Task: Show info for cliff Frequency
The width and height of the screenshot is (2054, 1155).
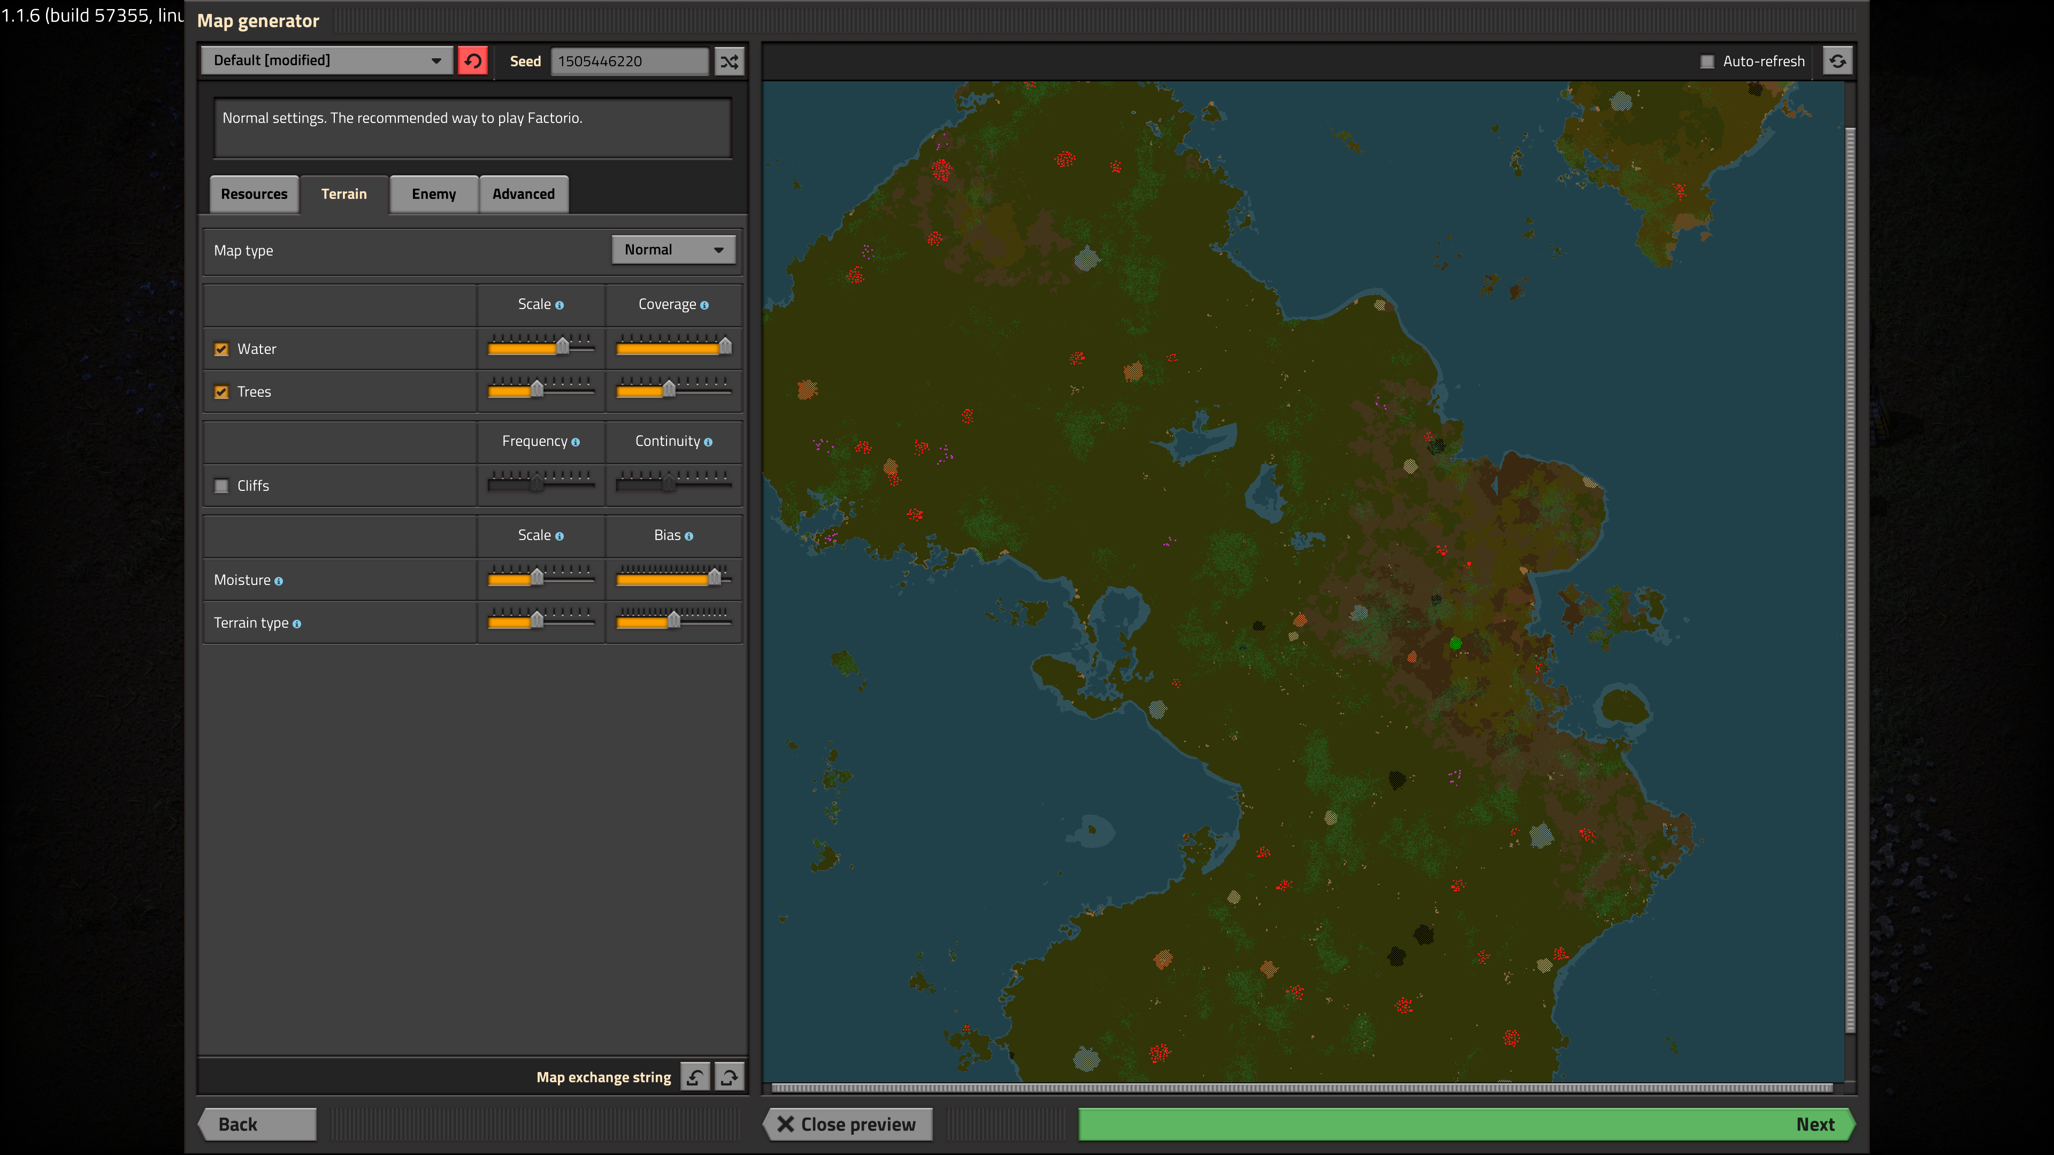Action: click(576, 442)
